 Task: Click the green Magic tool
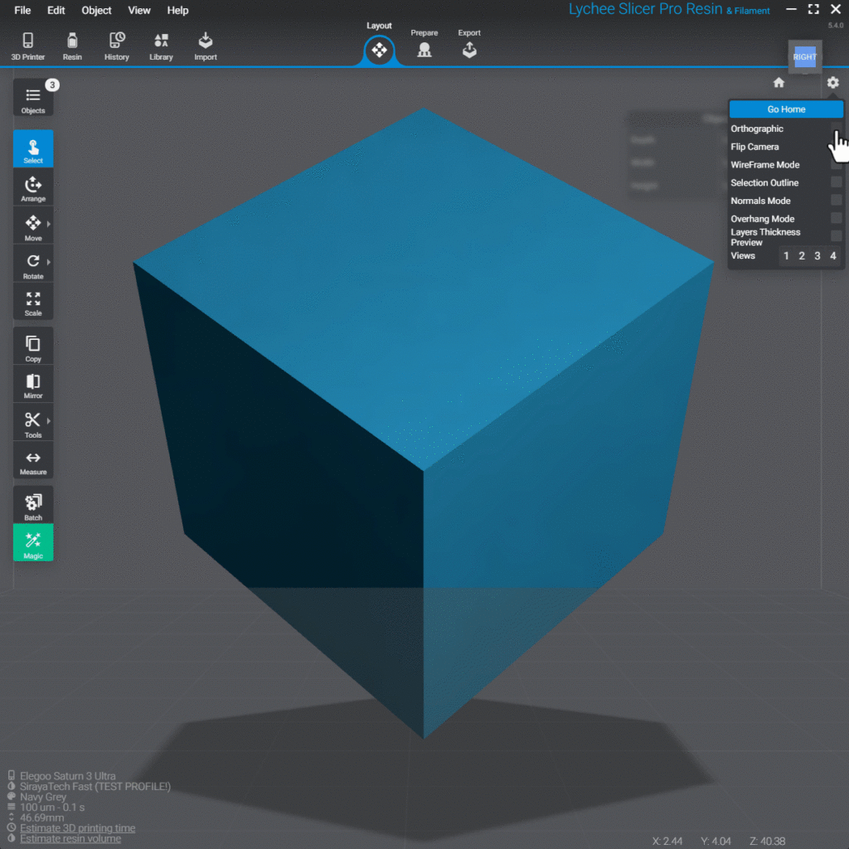[33, 543]
